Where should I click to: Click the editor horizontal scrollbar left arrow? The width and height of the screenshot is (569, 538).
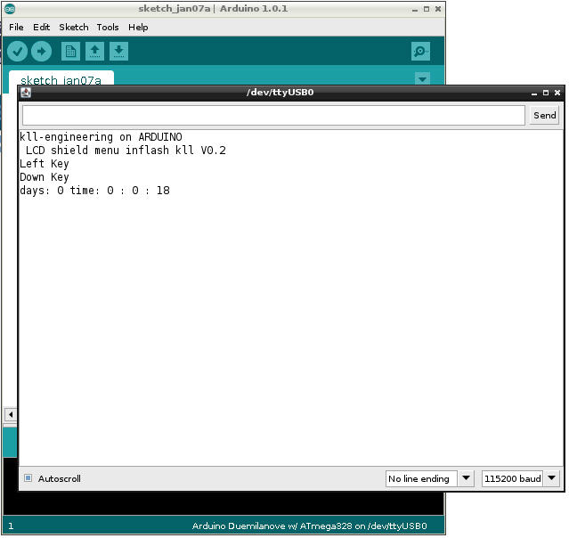[x=10, y=414]
